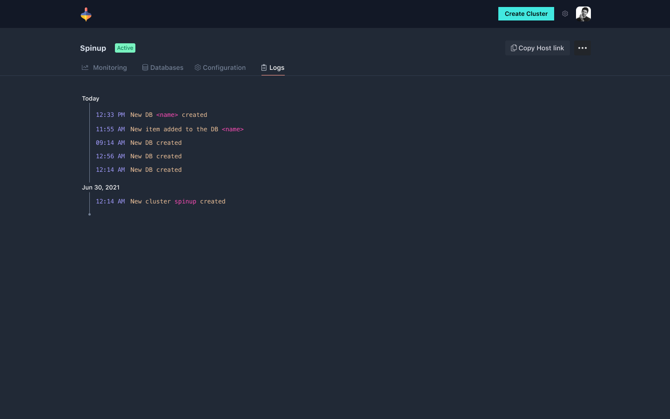670x419 pixels.
Task: Click the Monitoring chart icon
Action: click(x=85, y=68)
